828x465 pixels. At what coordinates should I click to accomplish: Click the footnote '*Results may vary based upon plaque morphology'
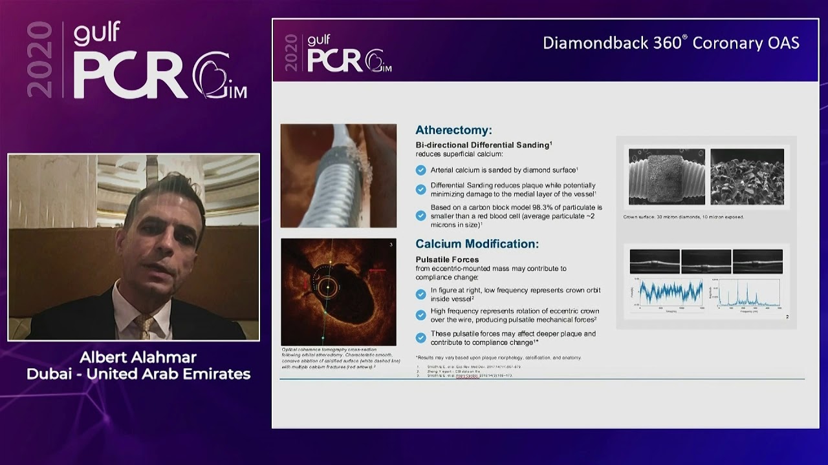click(x=498, y=357)
